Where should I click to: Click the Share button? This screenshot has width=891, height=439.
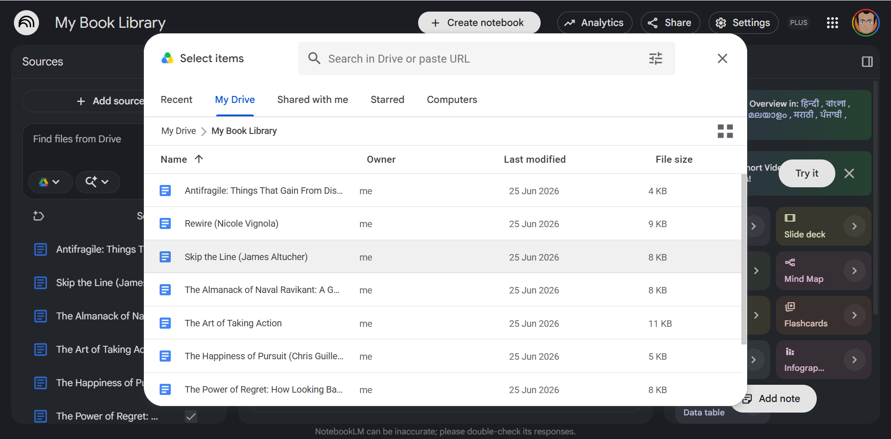coord(670,23)
